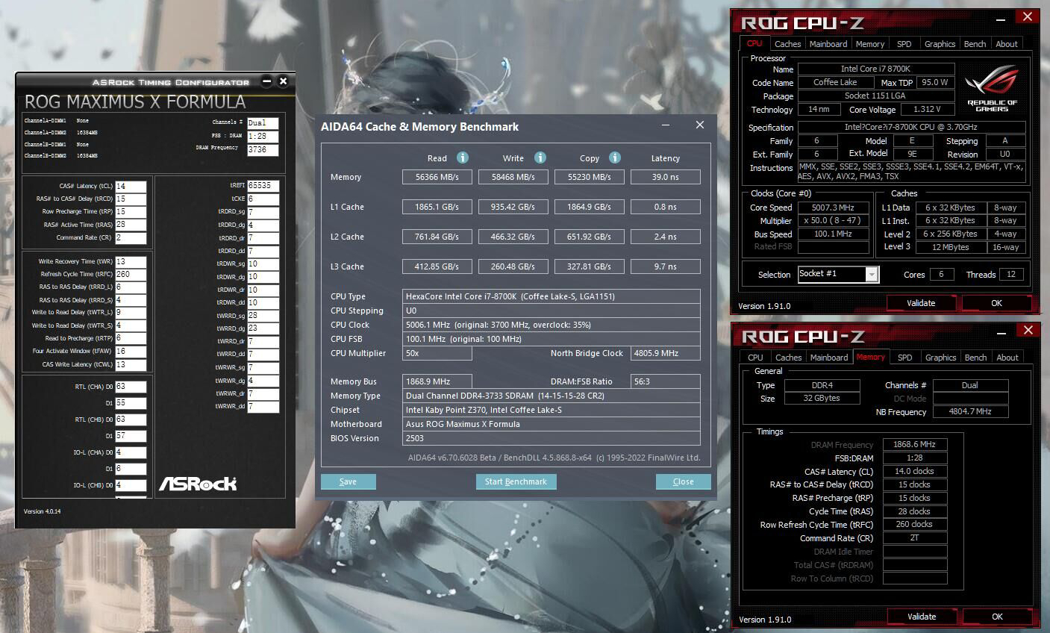Click the Channels # field showing Dual

click(263, 123)
